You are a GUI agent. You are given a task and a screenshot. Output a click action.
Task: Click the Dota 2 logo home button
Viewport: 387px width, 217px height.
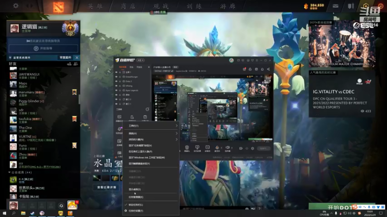click(x=58, y=7)
